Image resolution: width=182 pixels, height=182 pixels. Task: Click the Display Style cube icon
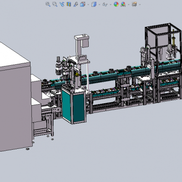pyautogui.click(x=94, y=4)
